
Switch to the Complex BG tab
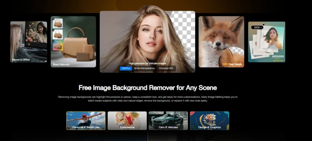click(166, 68)
